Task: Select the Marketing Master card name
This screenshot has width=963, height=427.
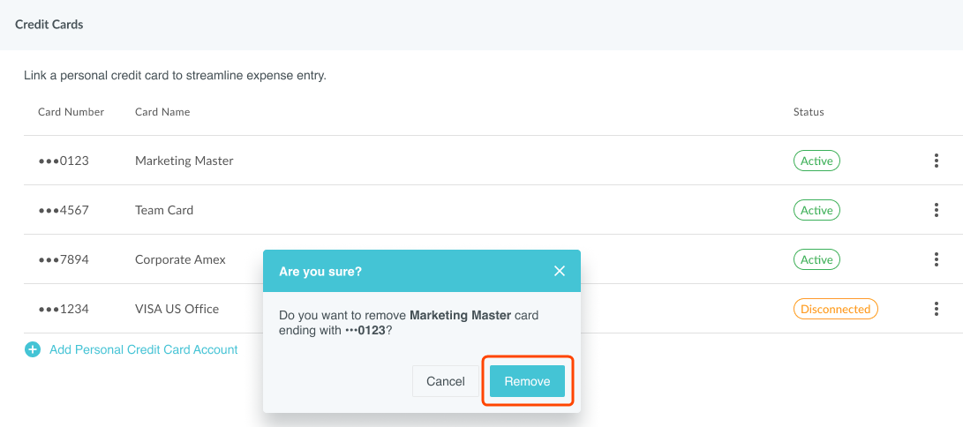Action: (x=184, y=161)
